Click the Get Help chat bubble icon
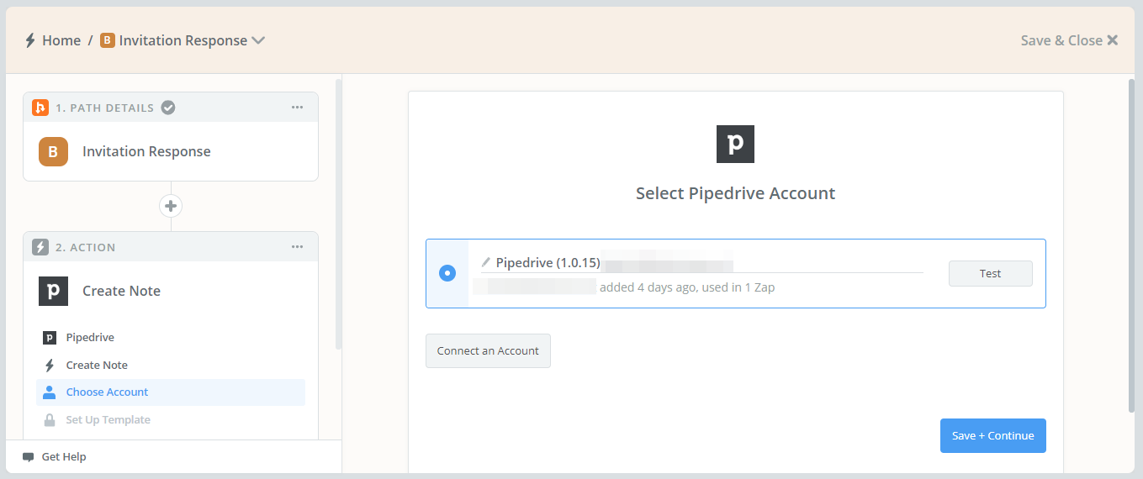The height and width of the screenshot is (479, 1143). point(29,457)
